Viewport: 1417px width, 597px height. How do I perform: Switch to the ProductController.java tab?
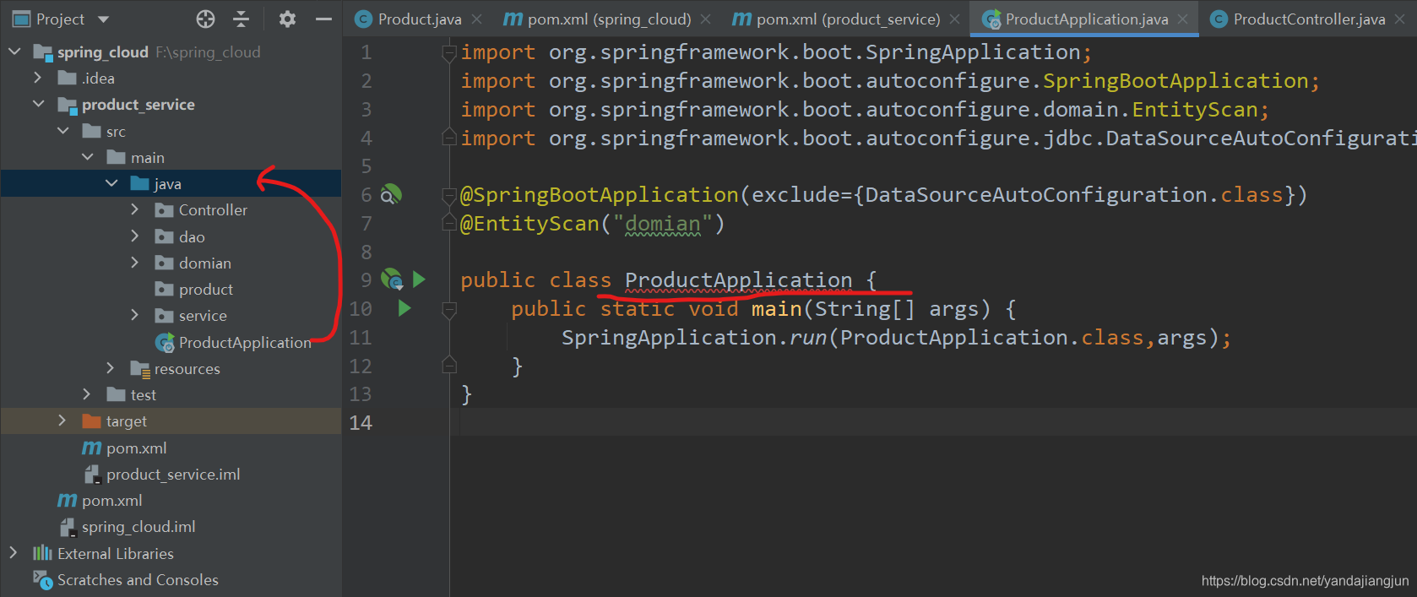(1308, 19)
